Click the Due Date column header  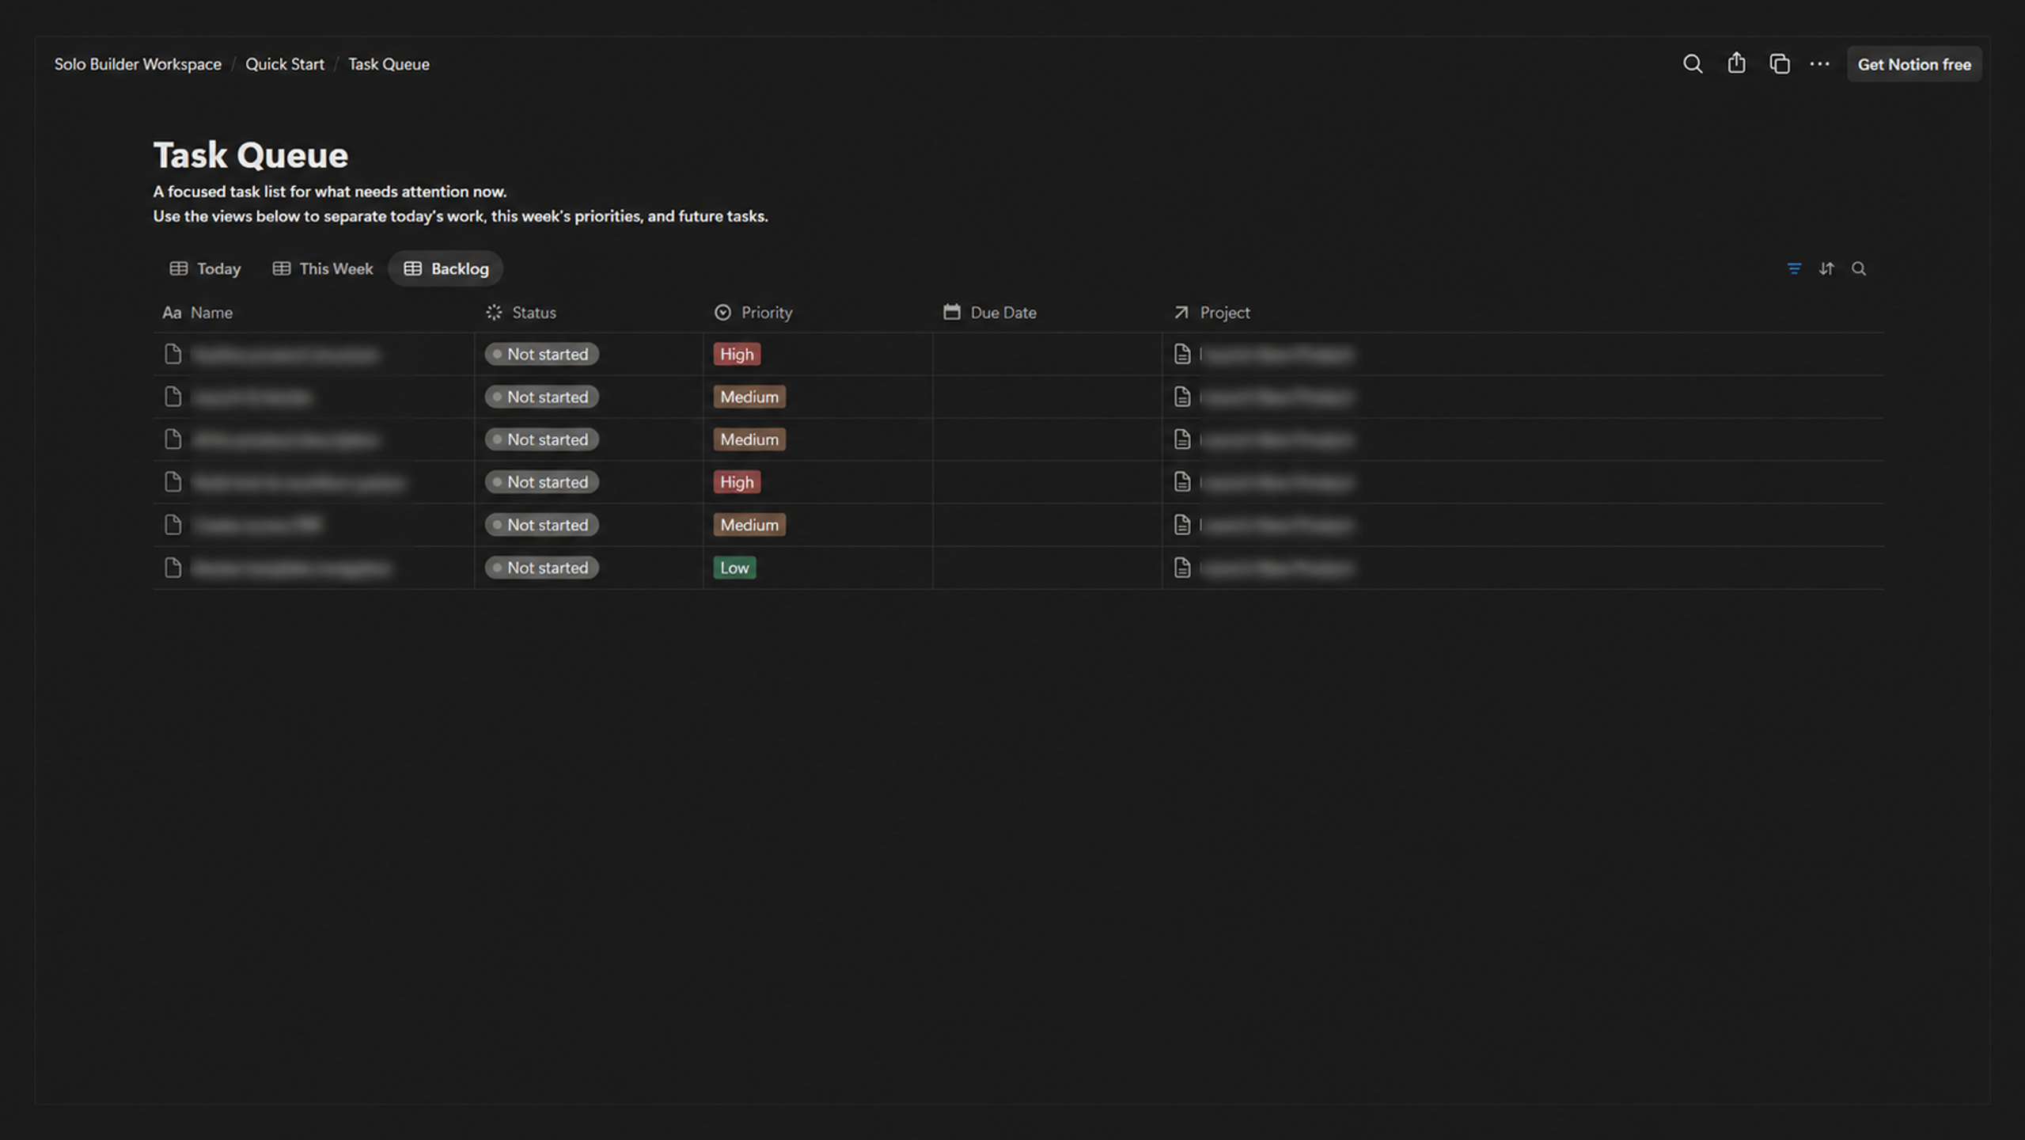pyautogui.click(x=989, y=313)
